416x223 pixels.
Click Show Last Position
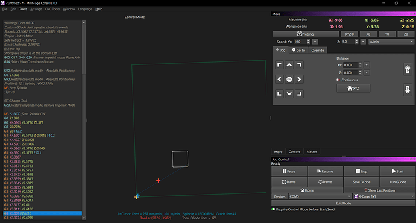pos(380,190)
